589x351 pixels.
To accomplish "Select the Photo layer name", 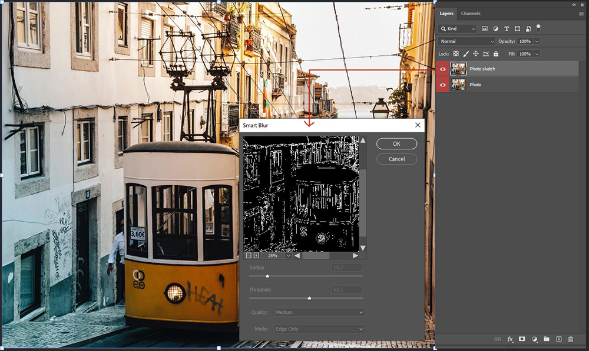I will [x=475, y=85].
